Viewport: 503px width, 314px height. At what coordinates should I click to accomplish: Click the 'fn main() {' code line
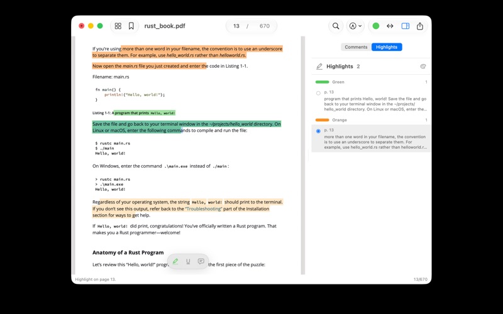pyautogui.click(x=108, y=90)
